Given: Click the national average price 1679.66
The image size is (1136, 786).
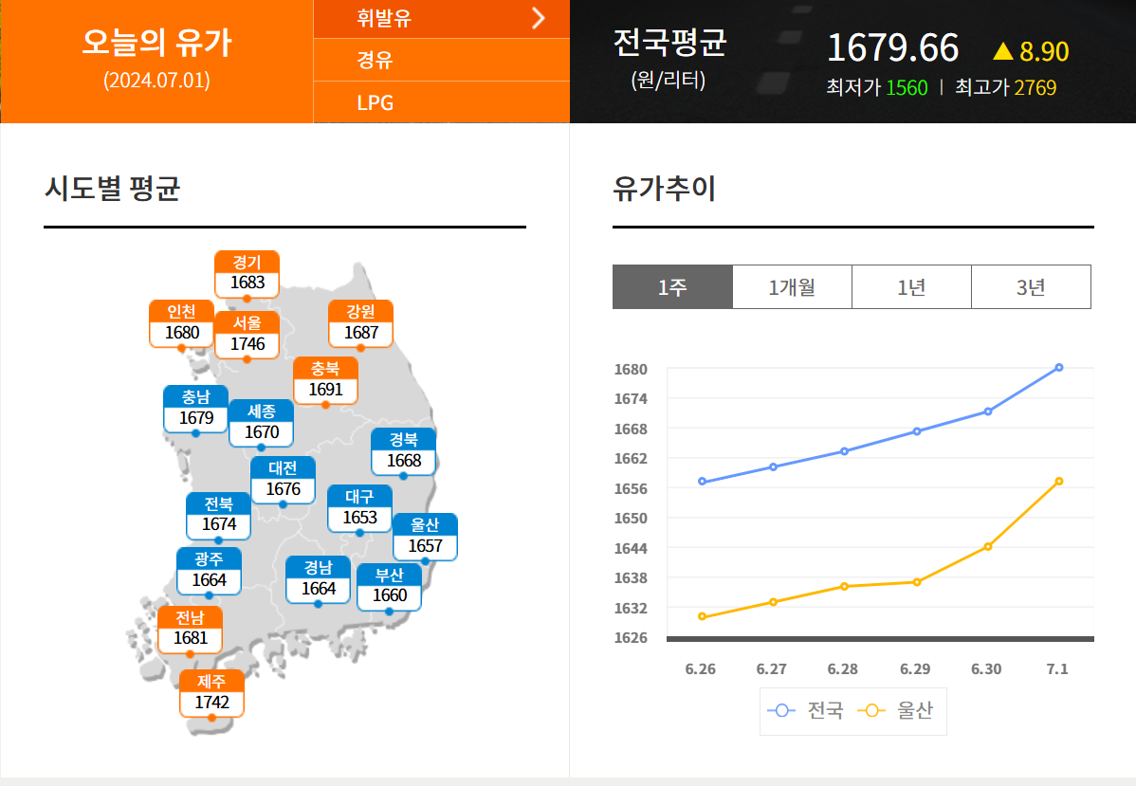Looking at the screenshot, I should [x=892, y=47].
